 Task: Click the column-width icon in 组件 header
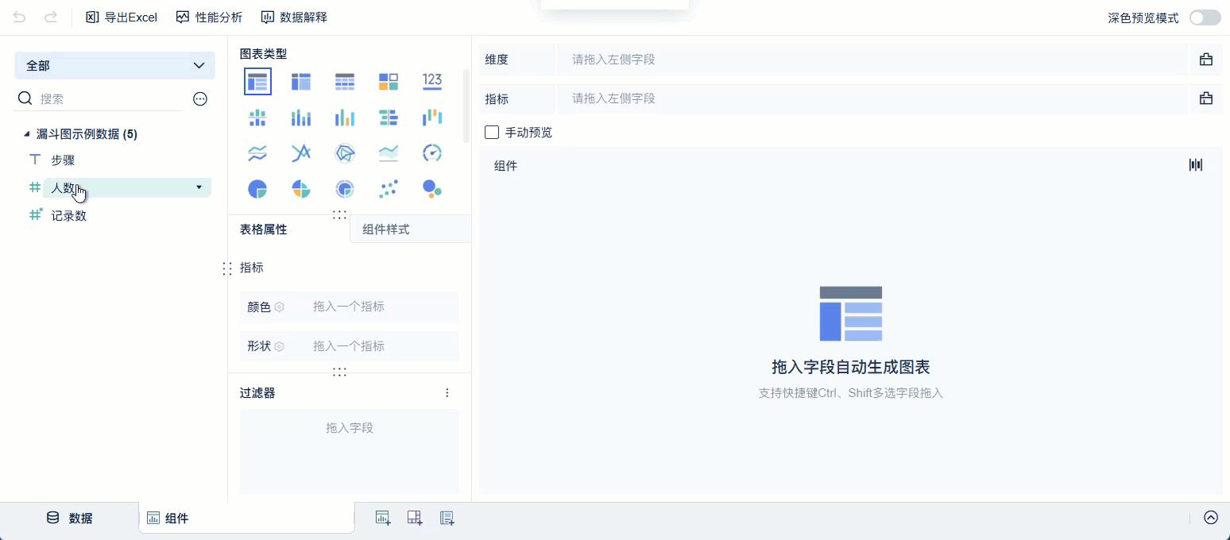(1196, 165)
